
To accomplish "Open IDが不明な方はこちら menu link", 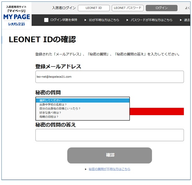I will pos(104,20).
